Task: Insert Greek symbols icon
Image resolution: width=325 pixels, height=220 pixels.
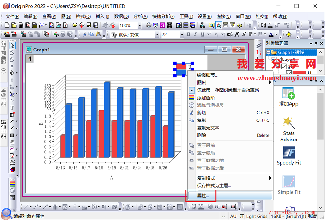Action: click(230, 34)
